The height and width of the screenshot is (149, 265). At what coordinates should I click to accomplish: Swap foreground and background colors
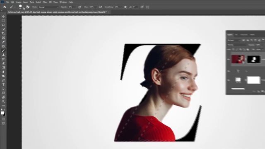point(5,110)
